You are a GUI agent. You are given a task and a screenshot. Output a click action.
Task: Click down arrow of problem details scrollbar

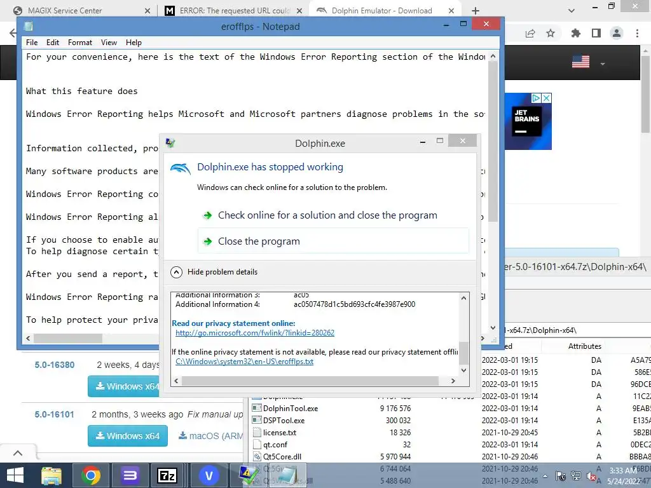(463, 370)
